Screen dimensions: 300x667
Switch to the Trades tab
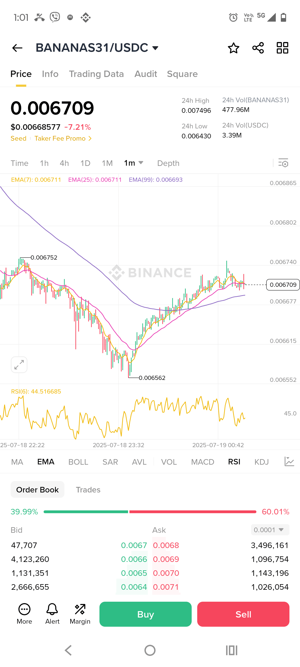88,490
